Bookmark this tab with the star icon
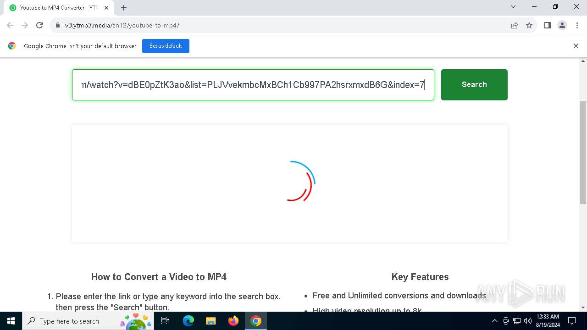 point(529,25)
